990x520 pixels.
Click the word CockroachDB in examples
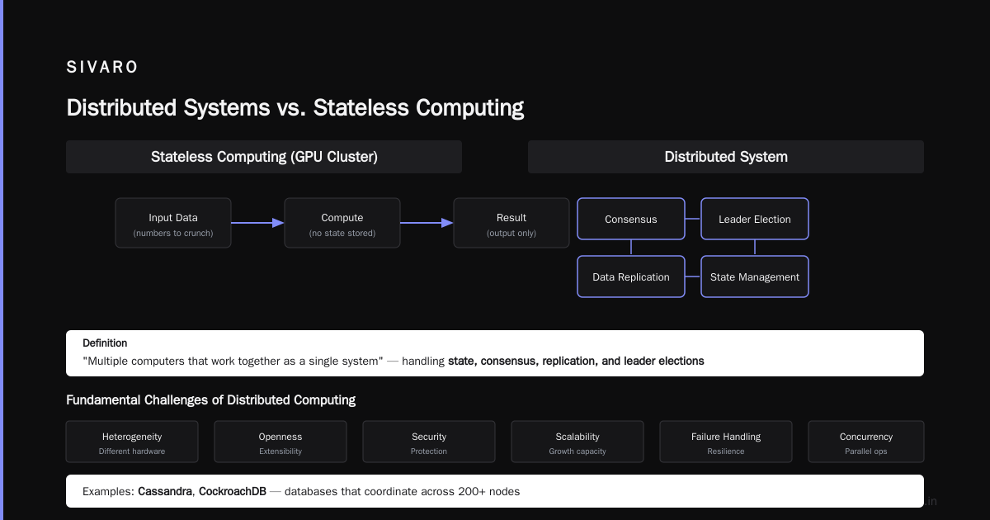233,491
